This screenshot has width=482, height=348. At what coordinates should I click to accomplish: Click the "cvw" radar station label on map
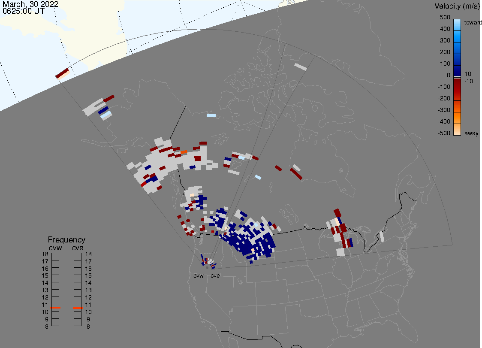[x=199, y=275]
